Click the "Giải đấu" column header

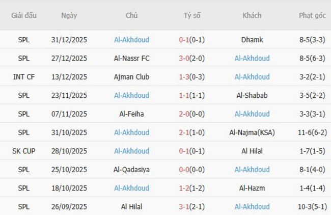pyautogui.click(x=24, y=15)
